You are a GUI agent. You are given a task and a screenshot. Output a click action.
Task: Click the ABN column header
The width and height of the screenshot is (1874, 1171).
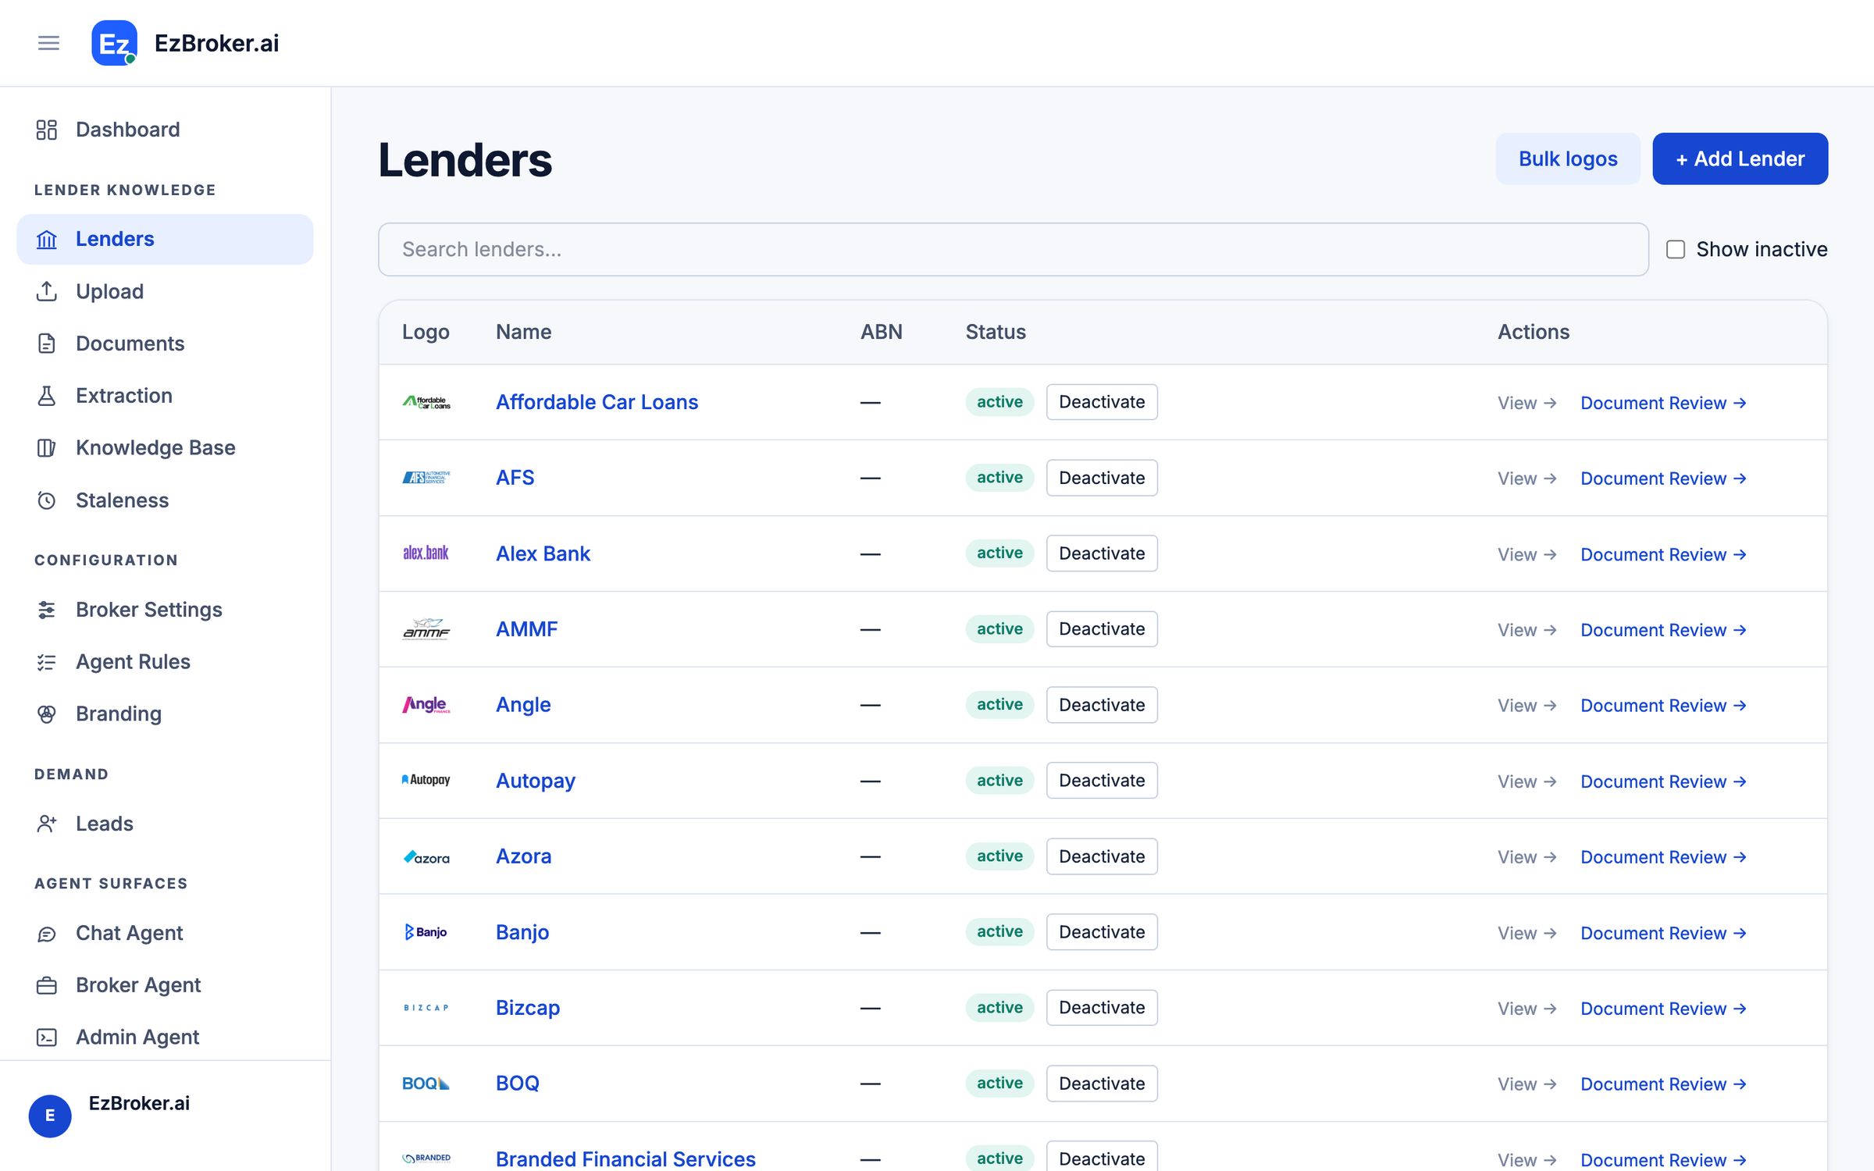[x=881, y=332]
